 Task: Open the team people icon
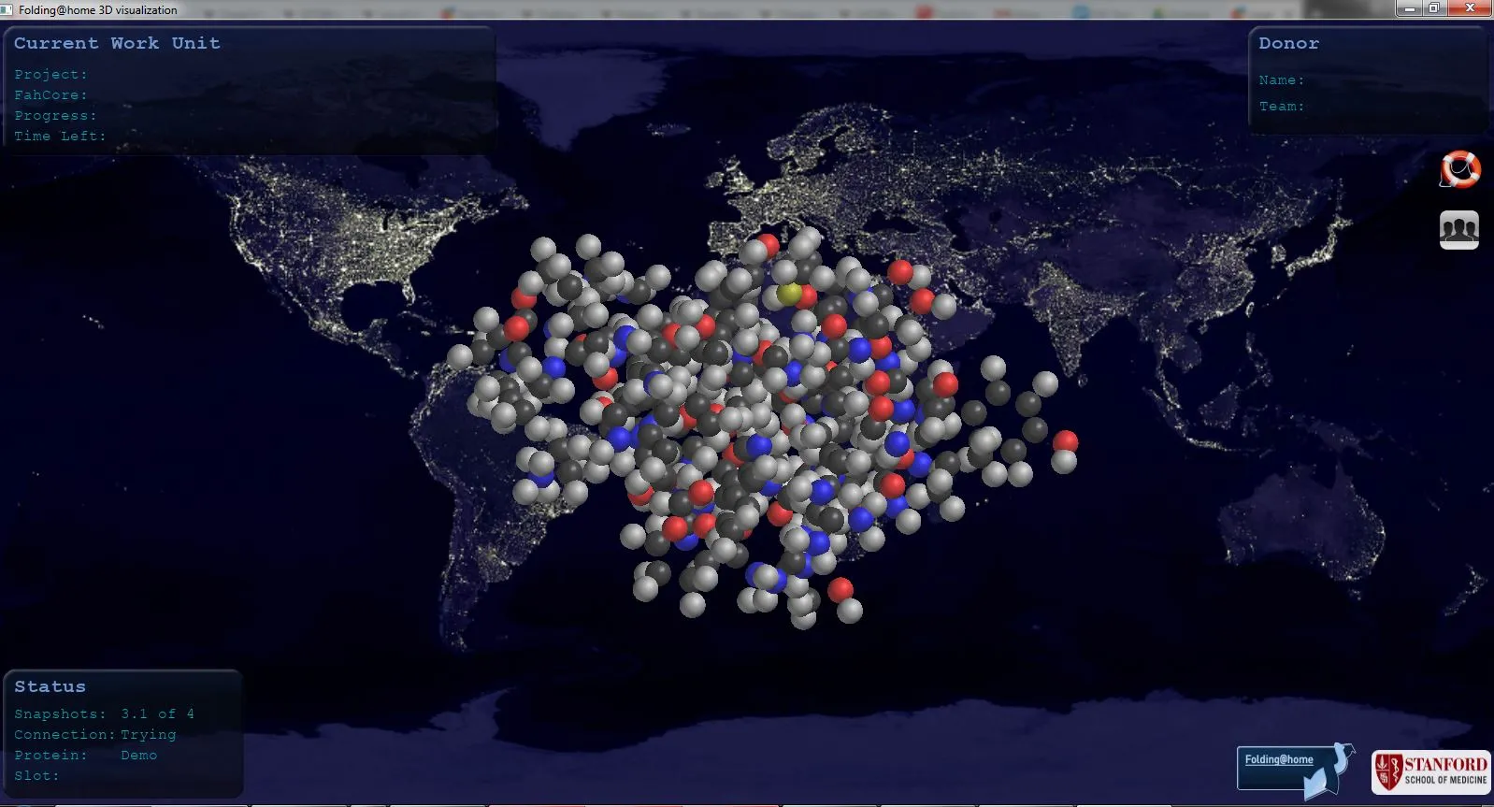coord(1459,230)
